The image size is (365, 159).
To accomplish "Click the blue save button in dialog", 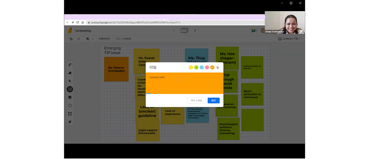I will point(214,101).
